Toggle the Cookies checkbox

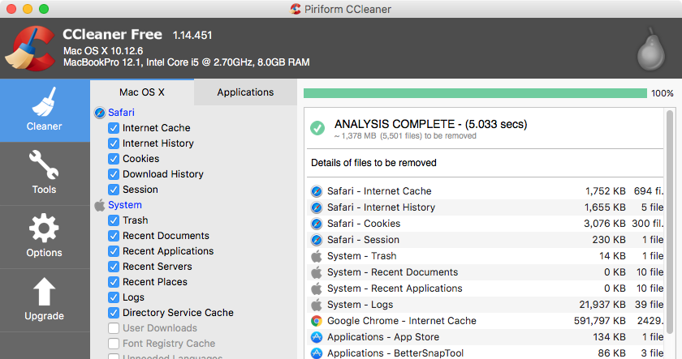tap(114, 159)
